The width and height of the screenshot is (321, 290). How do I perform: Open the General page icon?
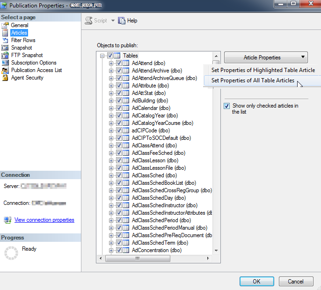click(5, 25)
